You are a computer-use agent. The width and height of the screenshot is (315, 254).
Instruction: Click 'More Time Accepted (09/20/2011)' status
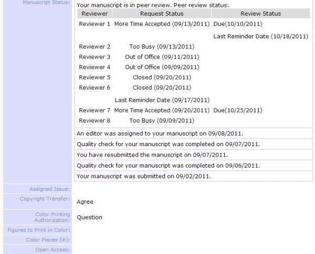(x=162, y=111)
